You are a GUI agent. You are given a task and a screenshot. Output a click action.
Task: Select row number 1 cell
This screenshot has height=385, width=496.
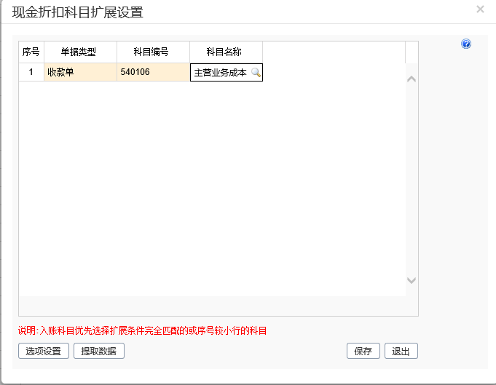pyautogui.click(x=31, y=73)
